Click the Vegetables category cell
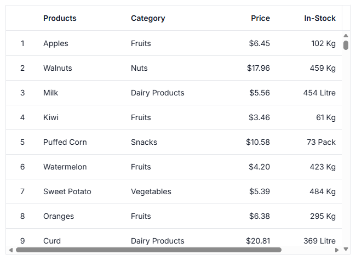Image resolution: width=356 pixels, height=260 pixels. pyautogui.click(x=151, y=191)
